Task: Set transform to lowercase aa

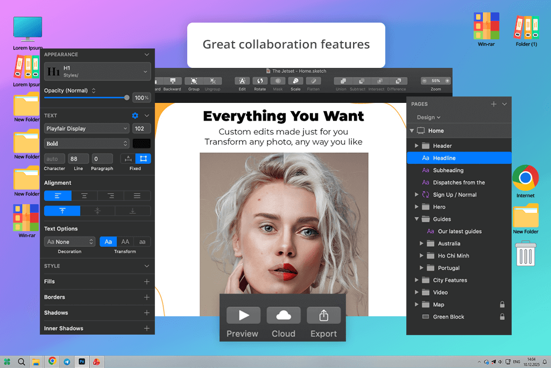Action: click(x=142, y=242)
